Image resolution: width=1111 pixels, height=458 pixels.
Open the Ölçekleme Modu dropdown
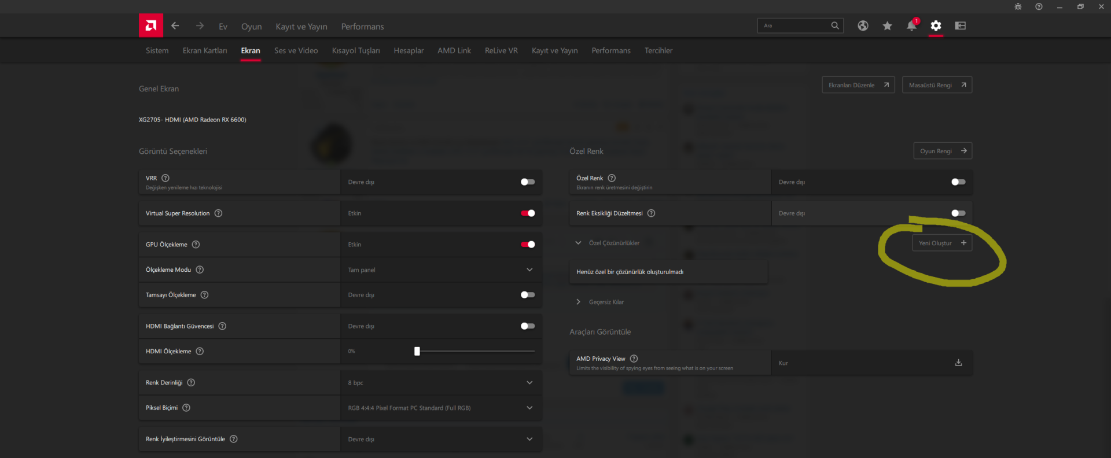tap(441, 270)
